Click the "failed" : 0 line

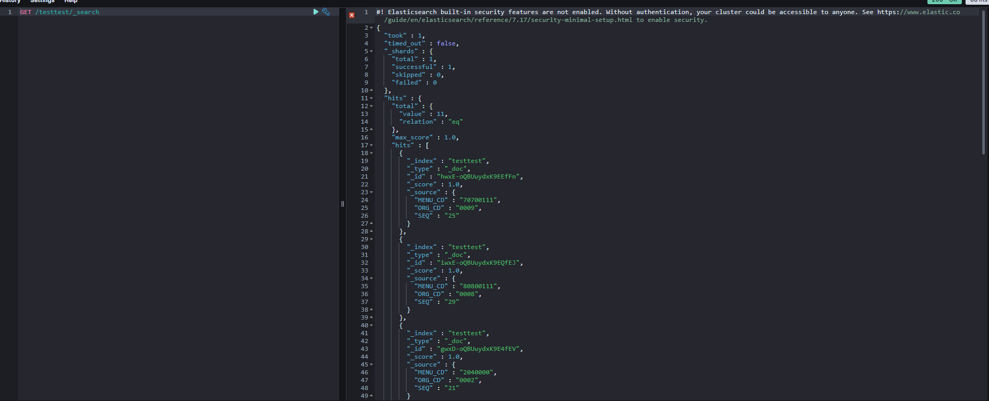414,82
